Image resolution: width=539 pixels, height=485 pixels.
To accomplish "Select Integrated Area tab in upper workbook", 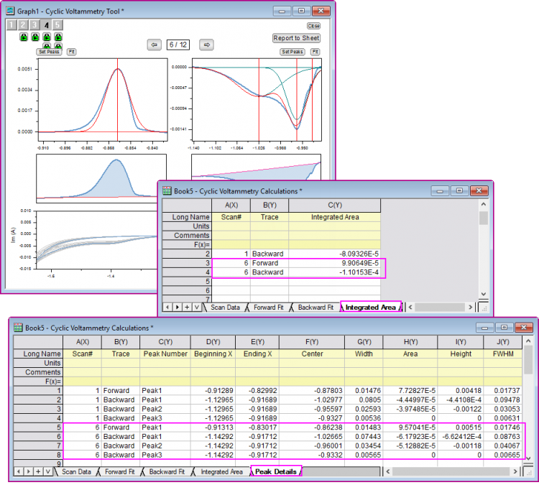I will pyautogui.click(x=371, y=308).
